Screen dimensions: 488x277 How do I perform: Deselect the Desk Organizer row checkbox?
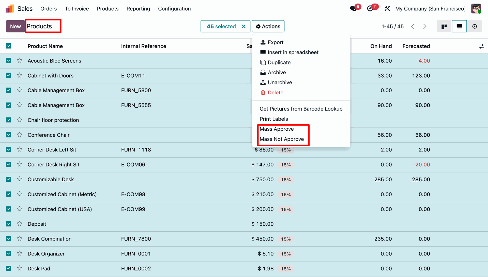[x=9, y=254]
